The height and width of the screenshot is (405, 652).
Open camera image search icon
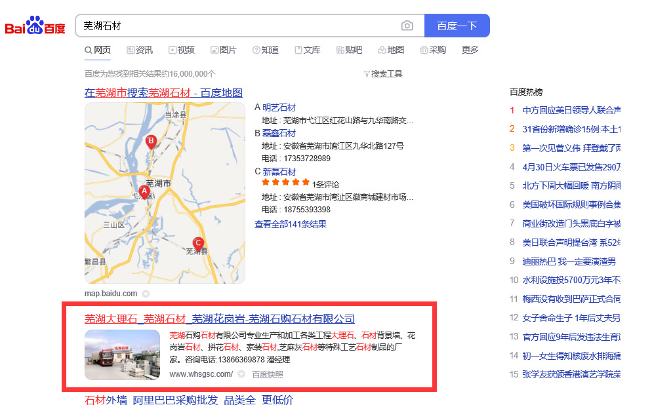pyautogui.click(x=407, y=26)
